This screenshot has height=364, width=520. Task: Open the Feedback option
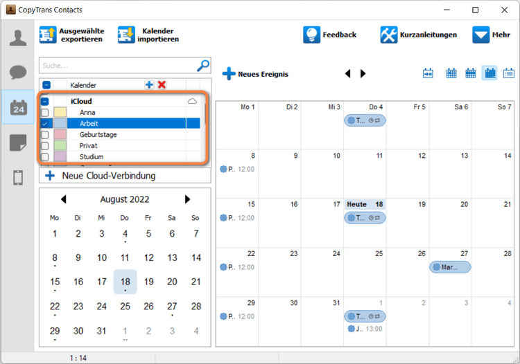329,35
